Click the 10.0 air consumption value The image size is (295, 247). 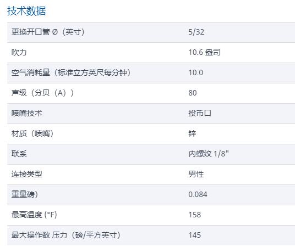[x=196, y=72]
